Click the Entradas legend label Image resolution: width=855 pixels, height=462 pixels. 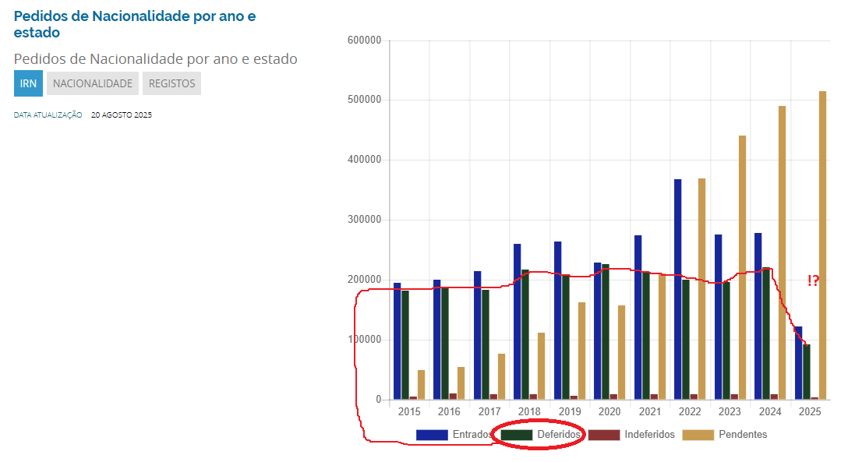click(472, 435)
